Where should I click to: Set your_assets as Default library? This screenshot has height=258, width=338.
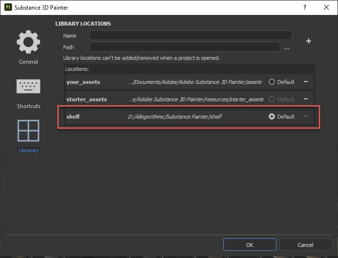(x=272, y=82)
